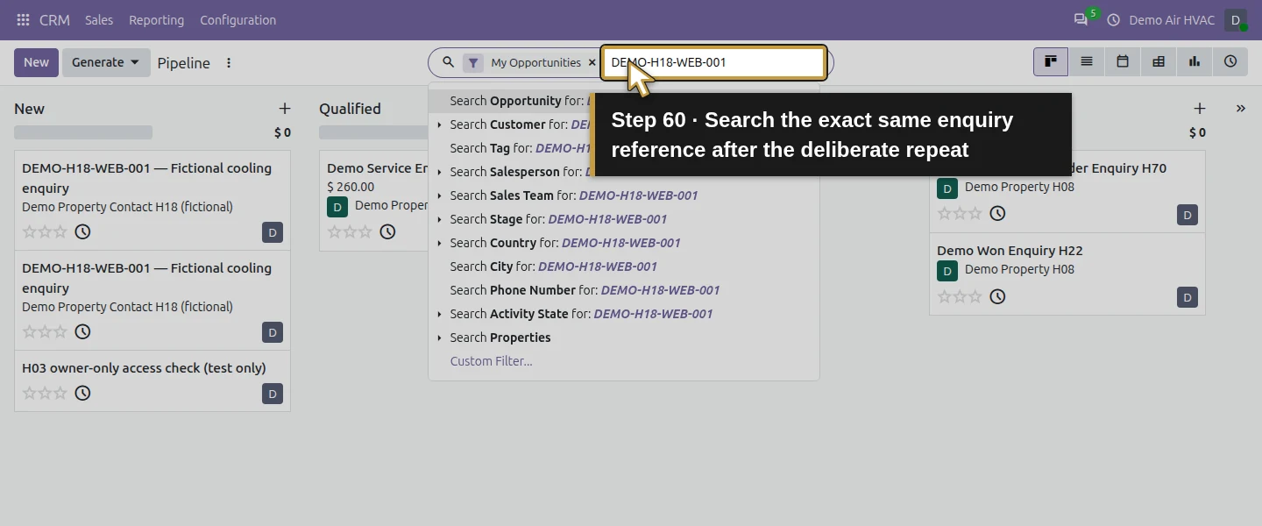The image size is (1262, 526).
Task: Quick add record in rightmost column
Action: click(1200, 109)
